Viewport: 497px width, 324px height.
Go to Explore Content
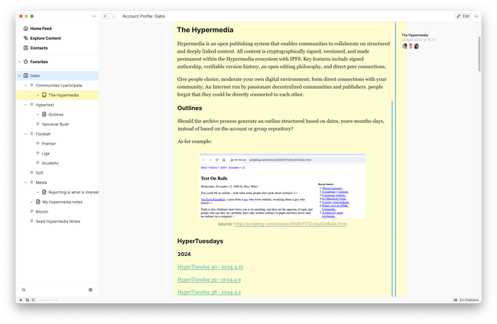45,37
